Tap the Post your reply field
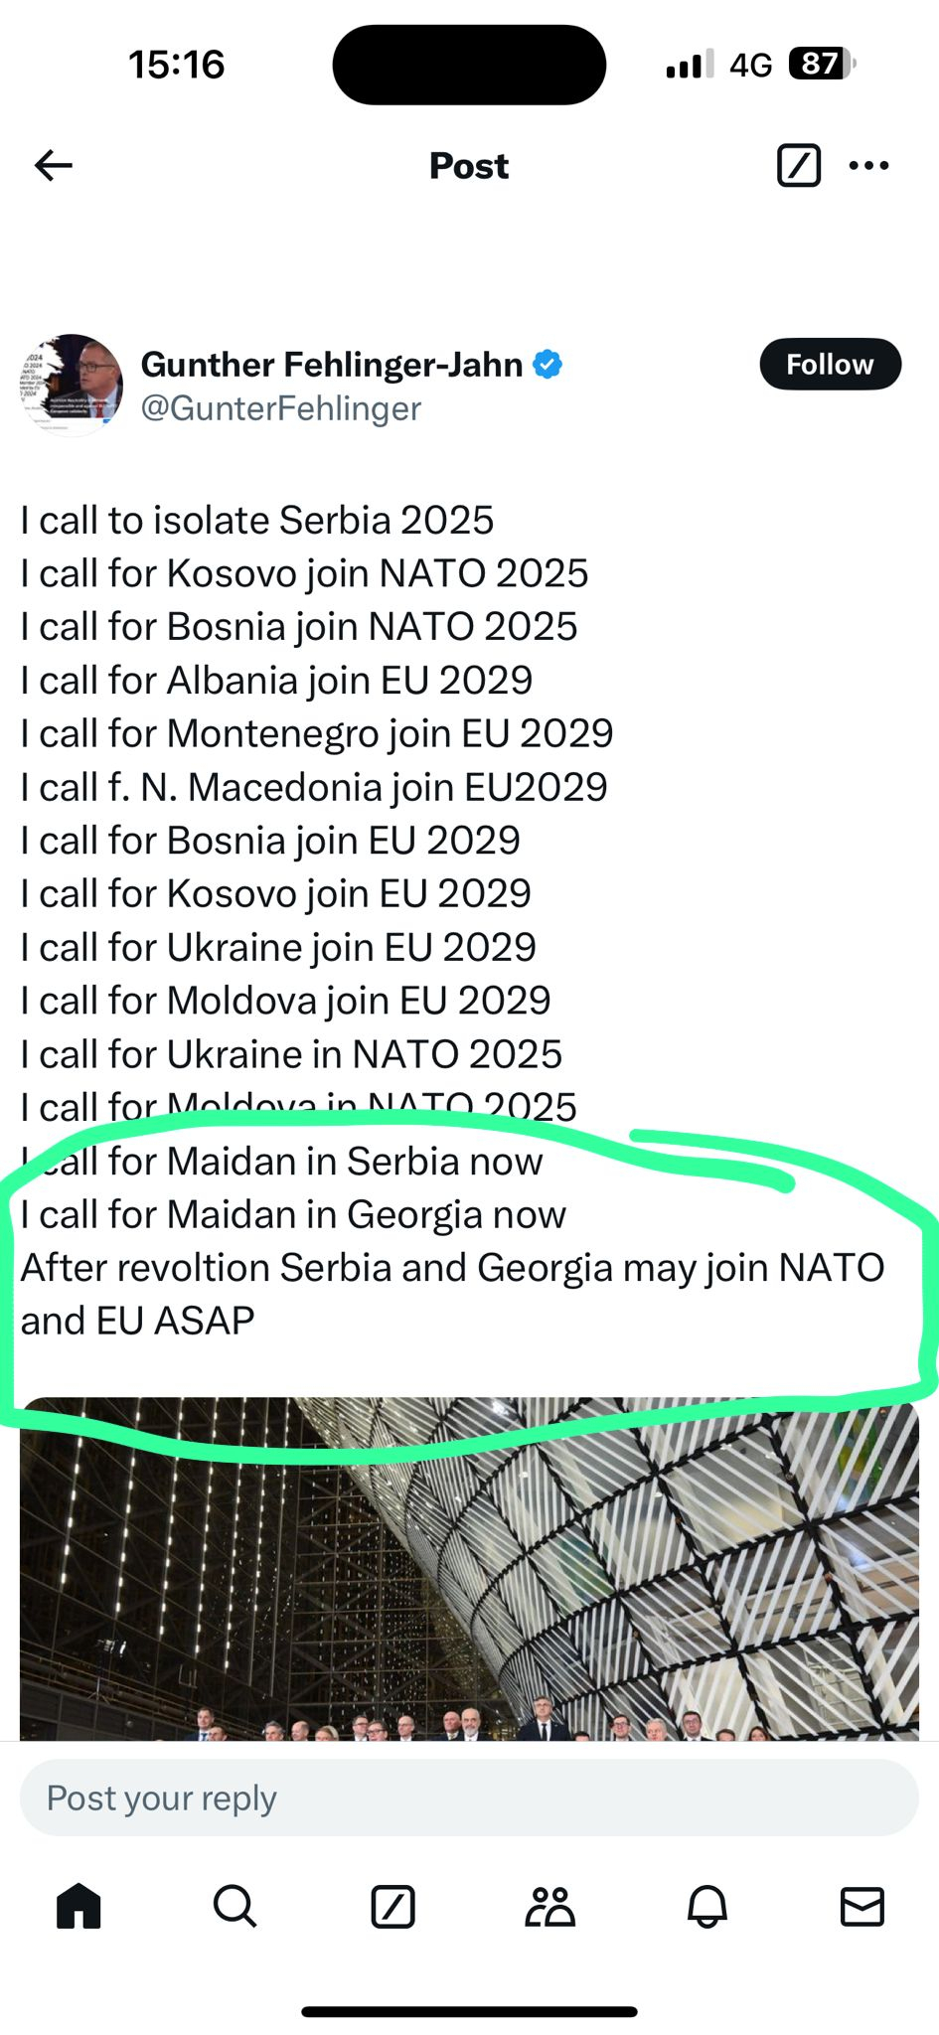The height and width of the screenshot is (2035, 939). (468, 1797)
